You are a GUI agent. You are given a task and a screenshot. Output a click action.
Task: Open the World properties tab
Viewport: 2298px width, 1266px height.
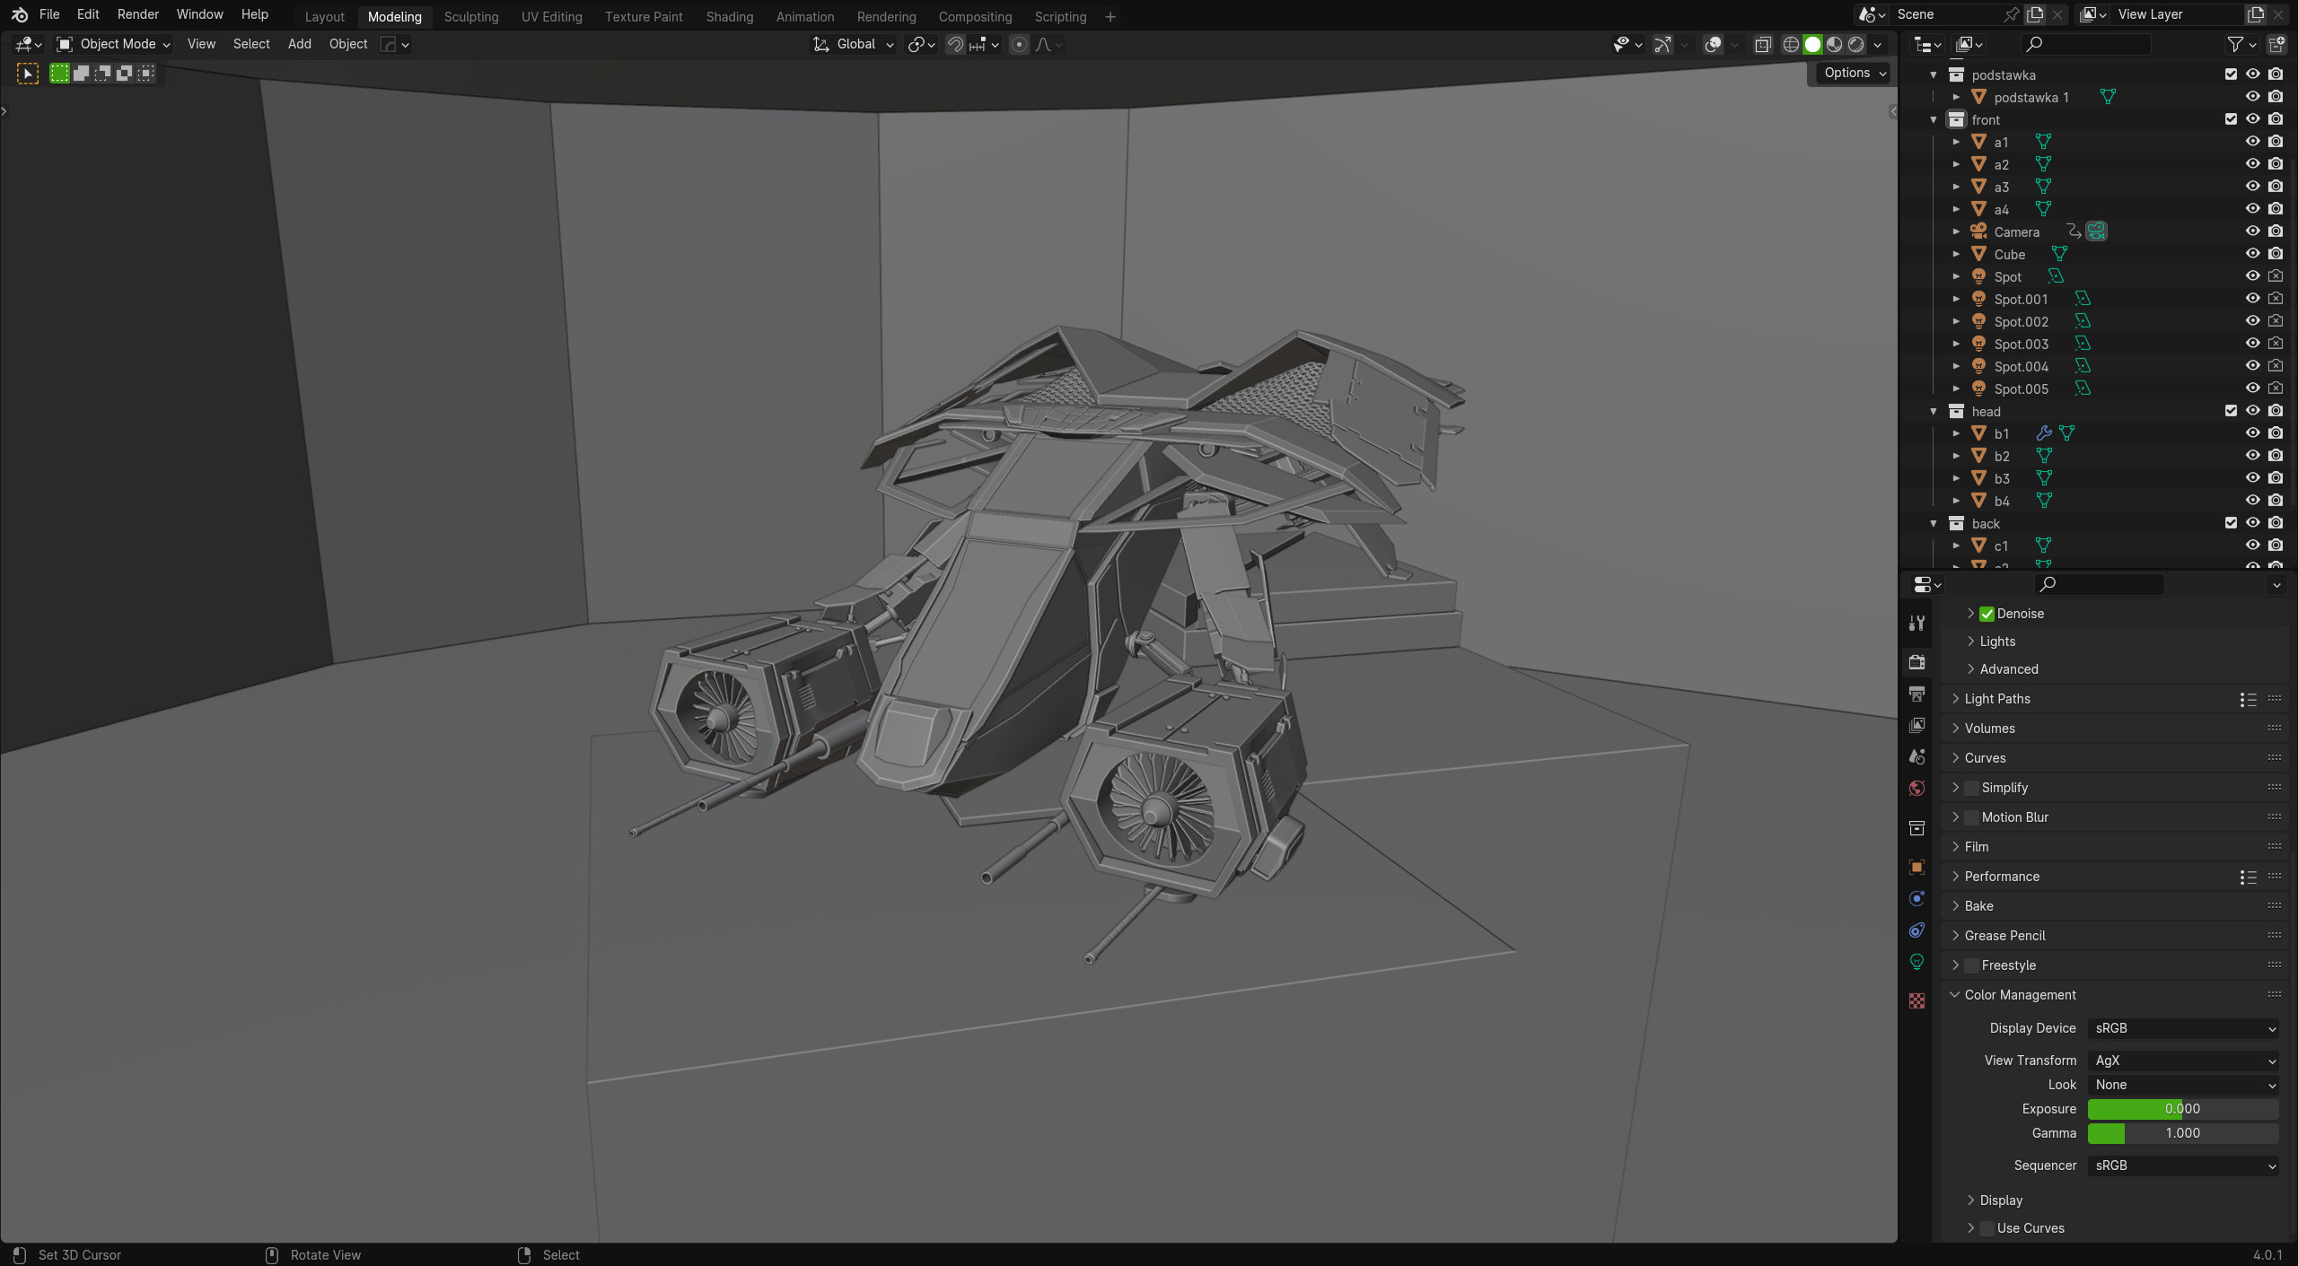coord(1916,788)
